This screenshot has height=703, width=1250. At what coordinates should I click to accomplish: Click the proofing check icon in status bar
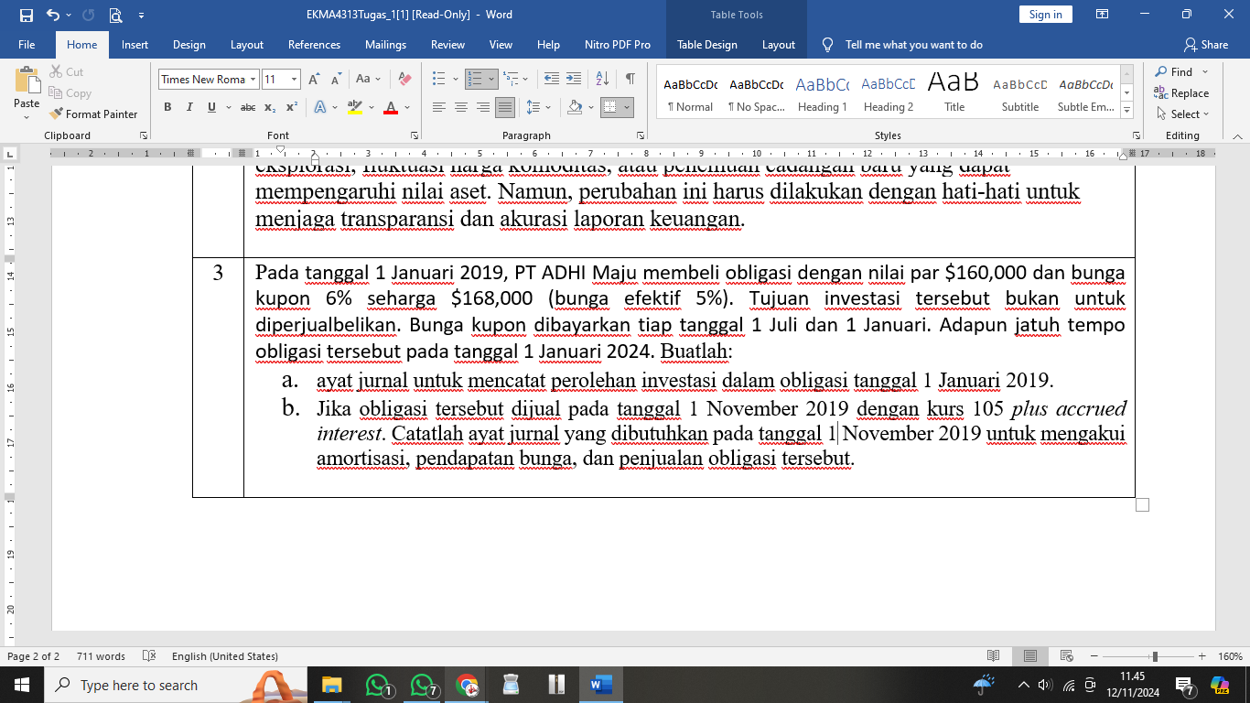(150, 656)
